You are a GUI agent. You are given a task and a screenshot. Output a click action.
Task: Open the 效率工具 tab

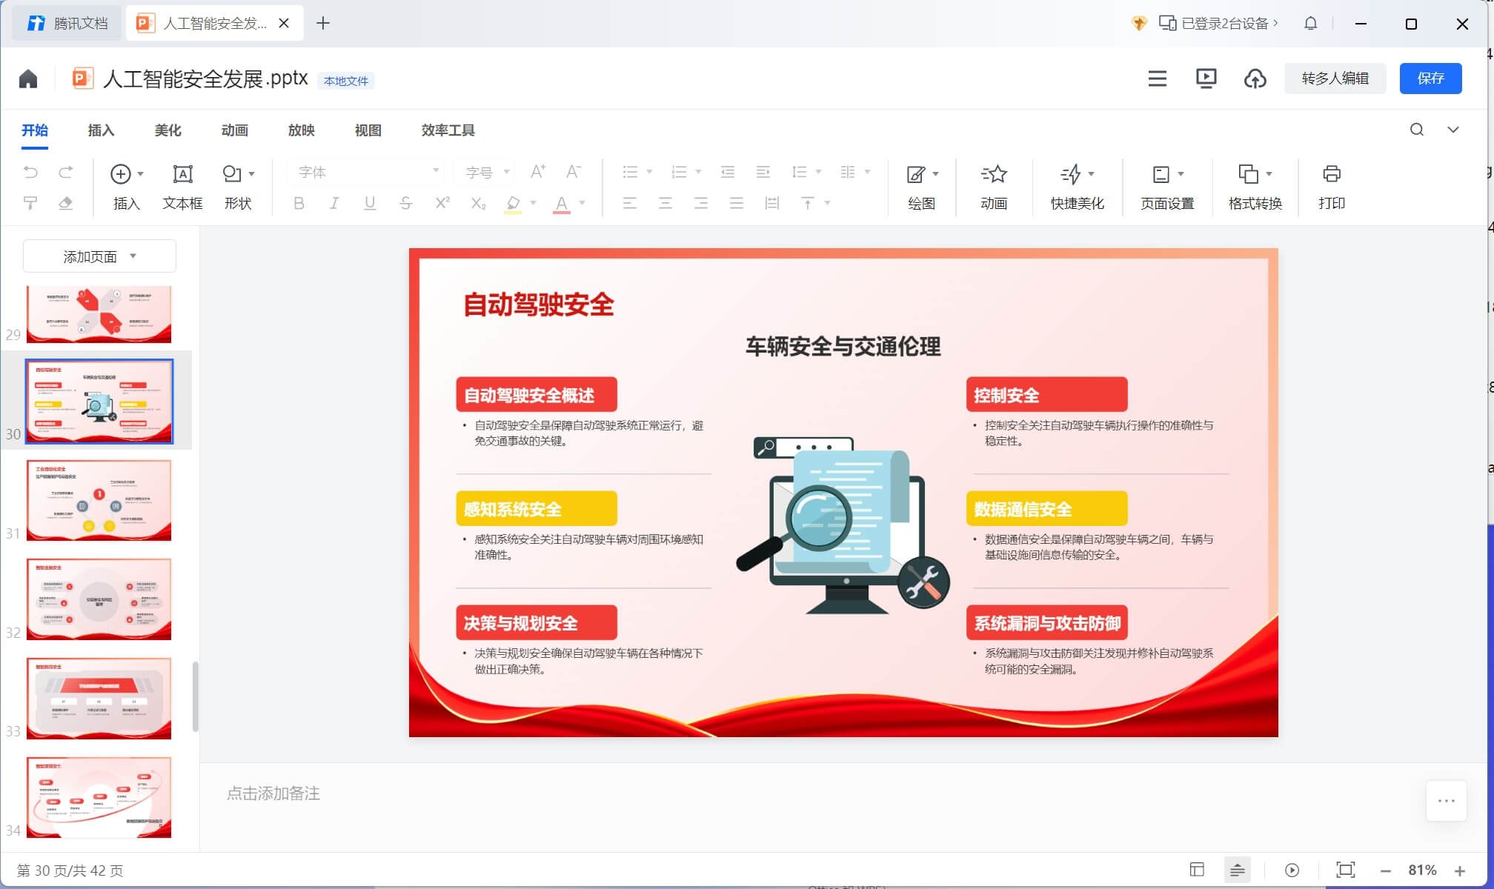pyautogui.click(x=448, y=130)
